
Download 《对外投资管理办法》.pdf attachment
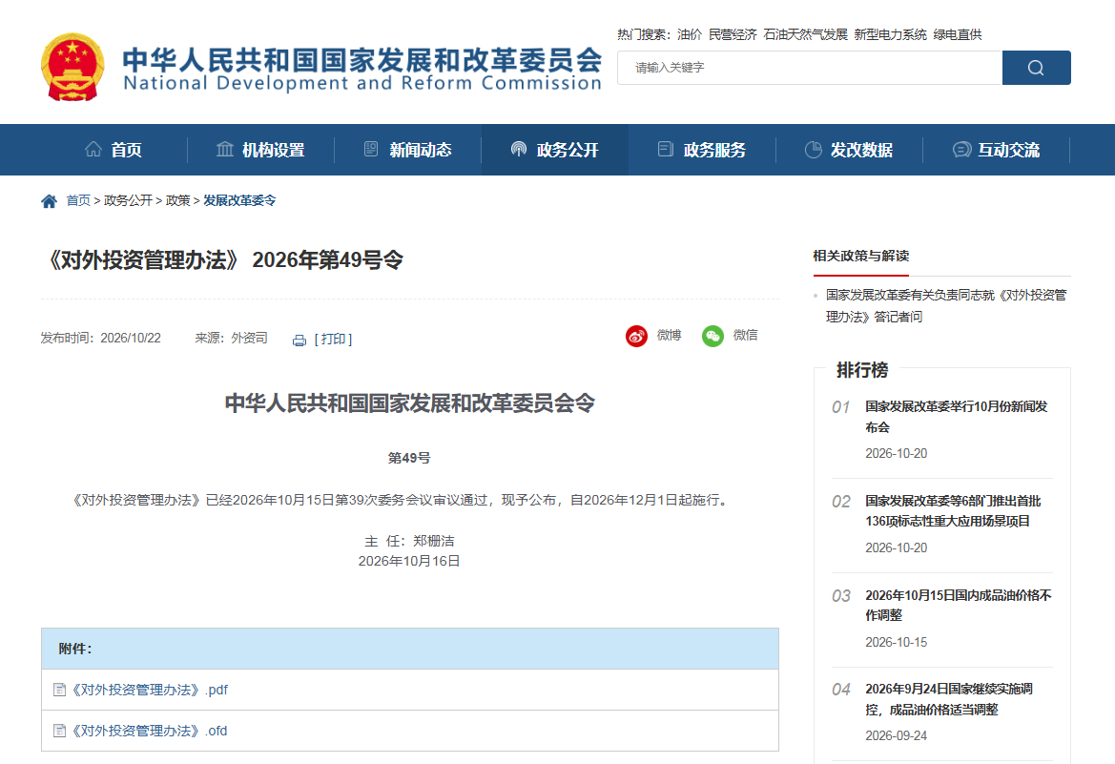pos(150,690)
